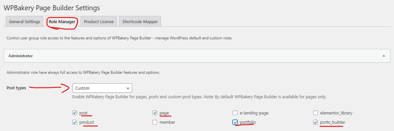
Task: Click the Post types label
Action: click(x=16, y=88)
